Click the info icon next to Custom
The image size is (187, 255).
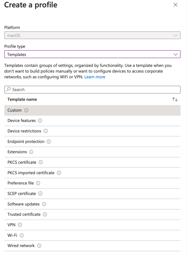(26, 110)
